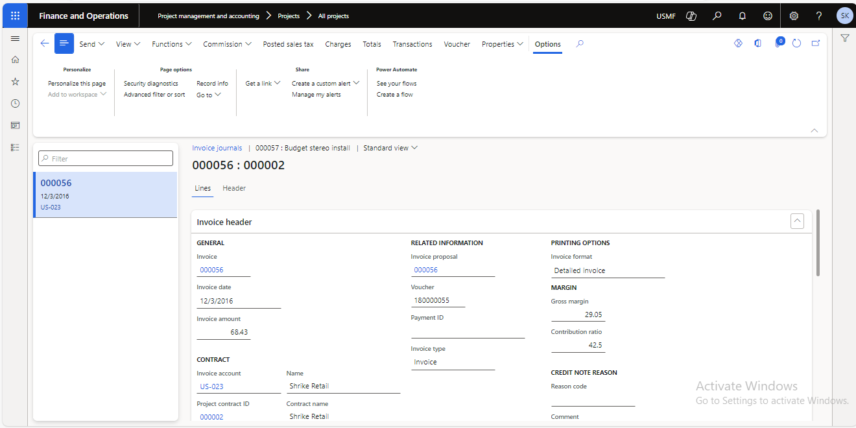Screen dimensions: 856x428
Task: Open the settings gear icon
Action: coord(794,16)
